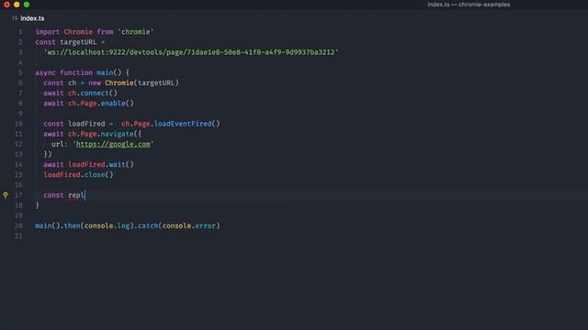Click the websocket URL string on line 3

(191, 52)
